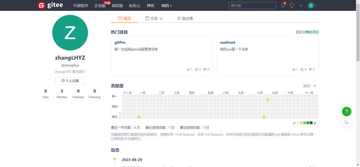Click vuefront watch eye icon
This screenshot has width=360, height=167.
click(294, 69)
